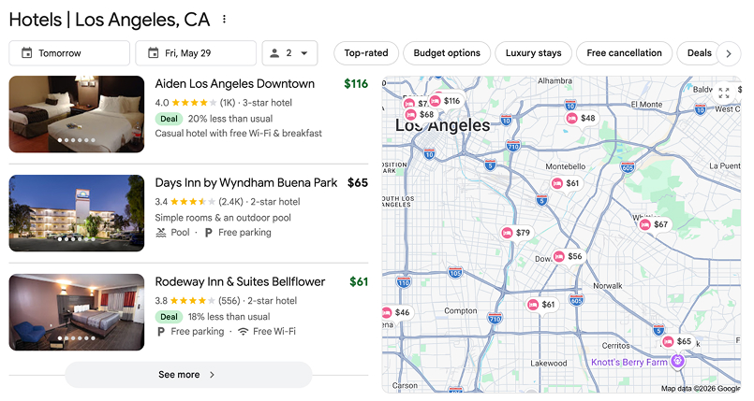The width and height of the screenshot is (754, 401).
Task: Open the Tomorrow check-in date field
Action: pyautogui.click(x=69, y=53)
